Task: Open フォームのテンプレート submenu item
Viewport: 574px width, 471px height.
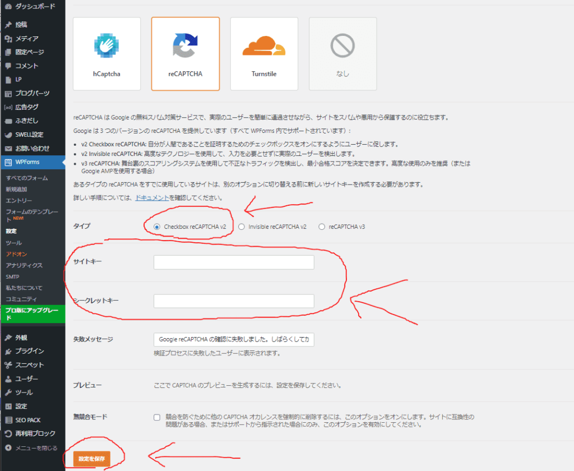Action: pos(32,215)
